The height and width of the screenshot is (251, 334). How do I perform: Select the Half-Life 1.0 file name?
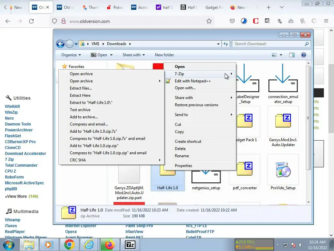tap(167, 188)
